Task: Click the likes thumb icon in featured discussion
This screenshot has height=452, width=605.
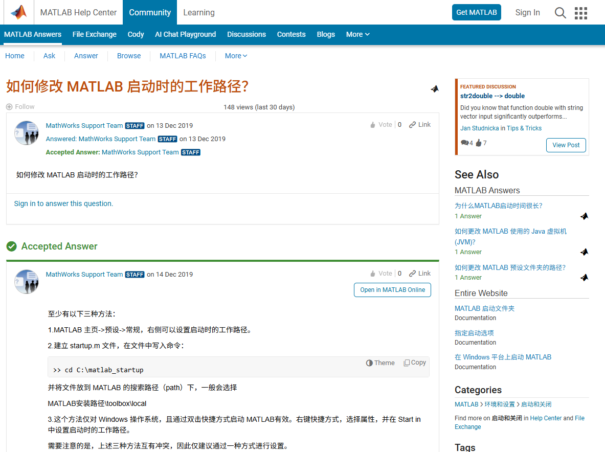Action: point(479,143)
